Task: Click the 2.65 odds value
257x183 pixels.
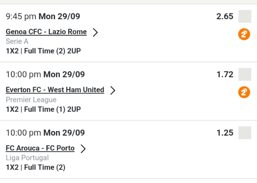Action: tap(225, 16)
